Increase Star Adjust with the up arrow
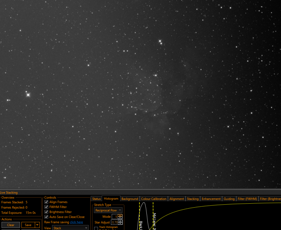The image size is (281, 230). 120,221
